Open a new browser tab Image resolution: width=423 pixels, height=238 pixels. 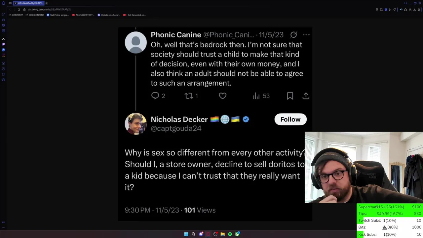(47, 3)
